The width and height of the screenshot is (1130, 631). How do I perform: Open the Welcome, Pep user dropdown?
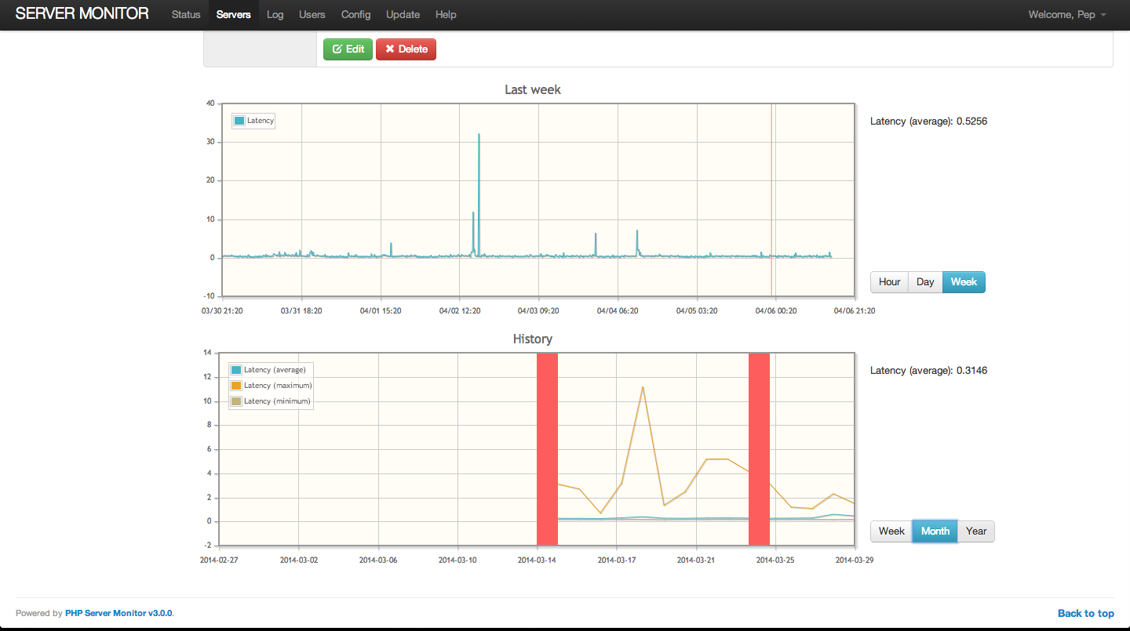coord(1069,15)
